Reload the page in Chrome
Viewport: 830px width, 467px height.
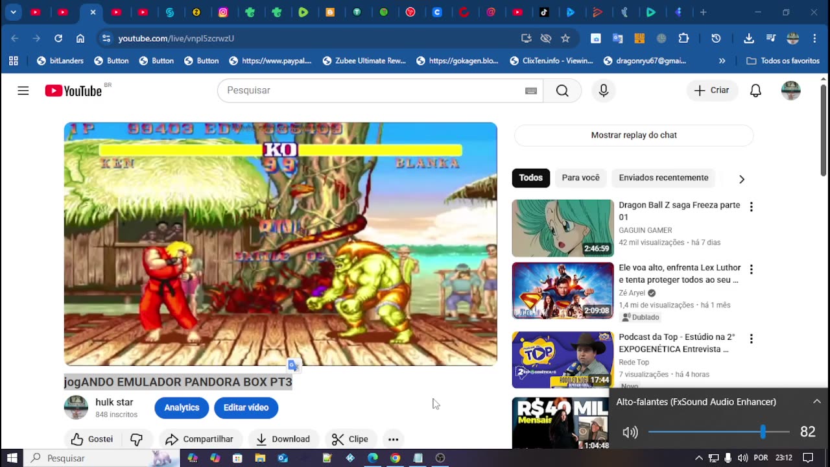tap(58, 38)
